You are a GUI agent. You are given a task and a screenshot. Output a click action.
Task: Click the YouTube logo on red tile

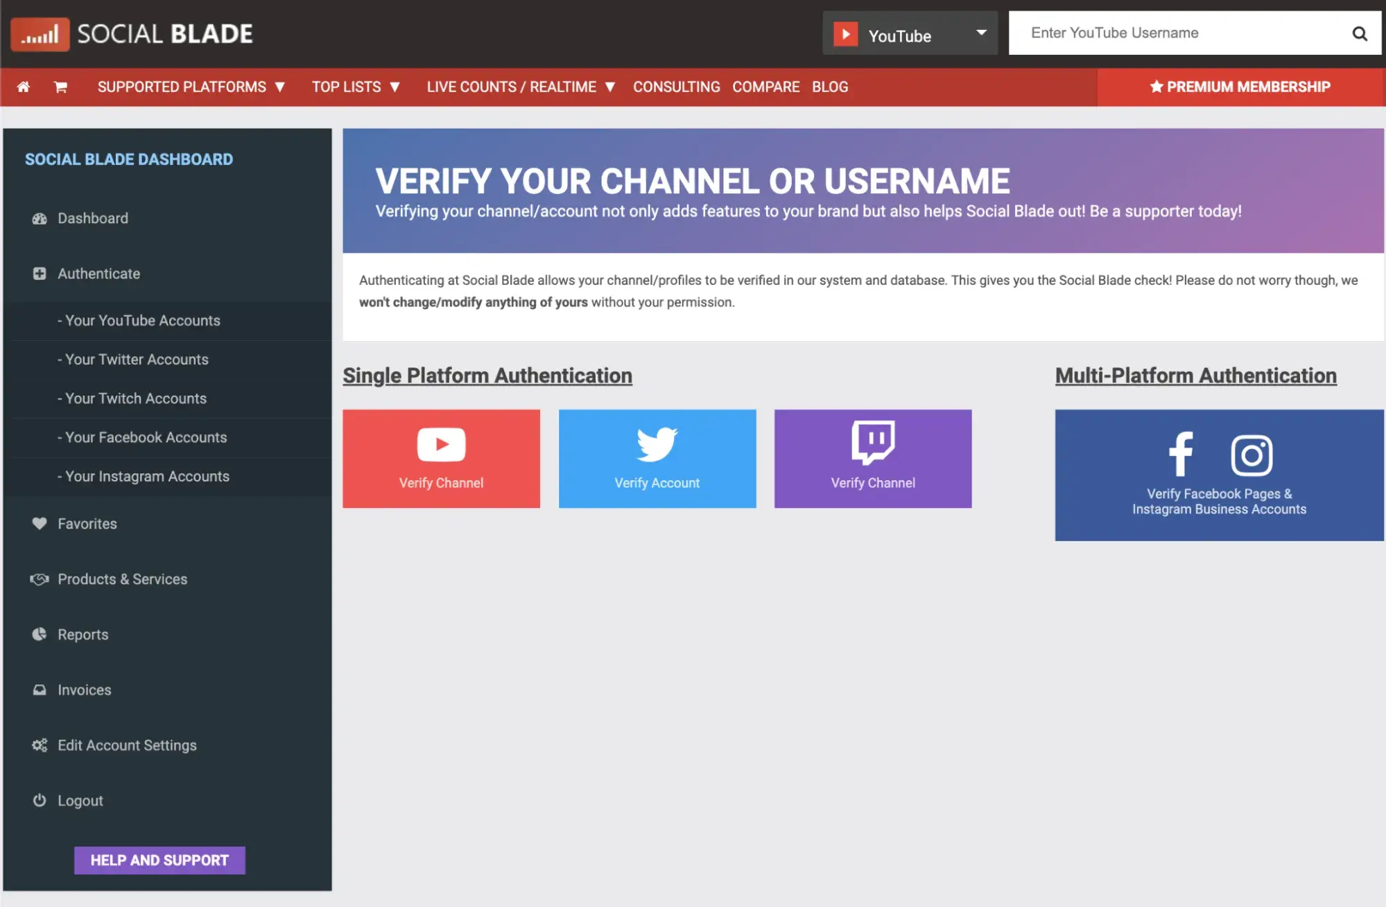[x=441, y=444]
